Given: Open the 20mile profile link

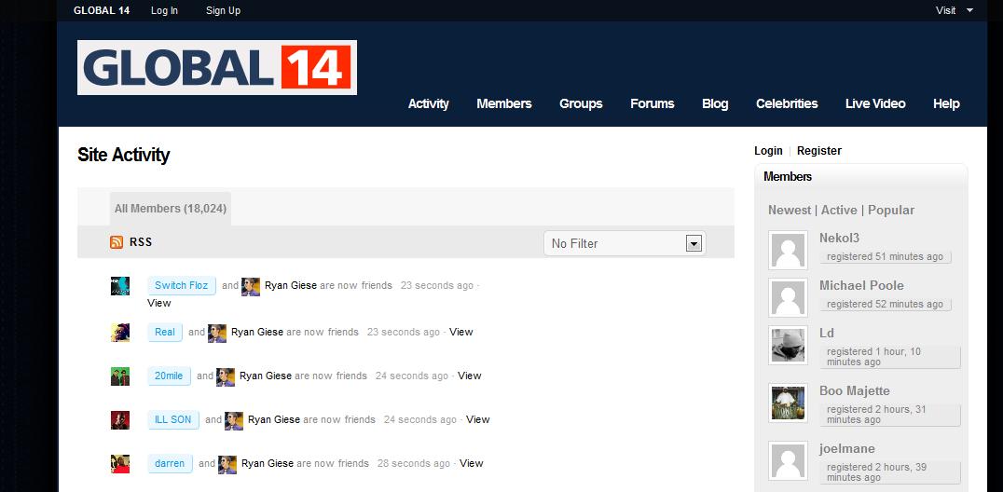Looking at the screenshot, I should point(169,376).
